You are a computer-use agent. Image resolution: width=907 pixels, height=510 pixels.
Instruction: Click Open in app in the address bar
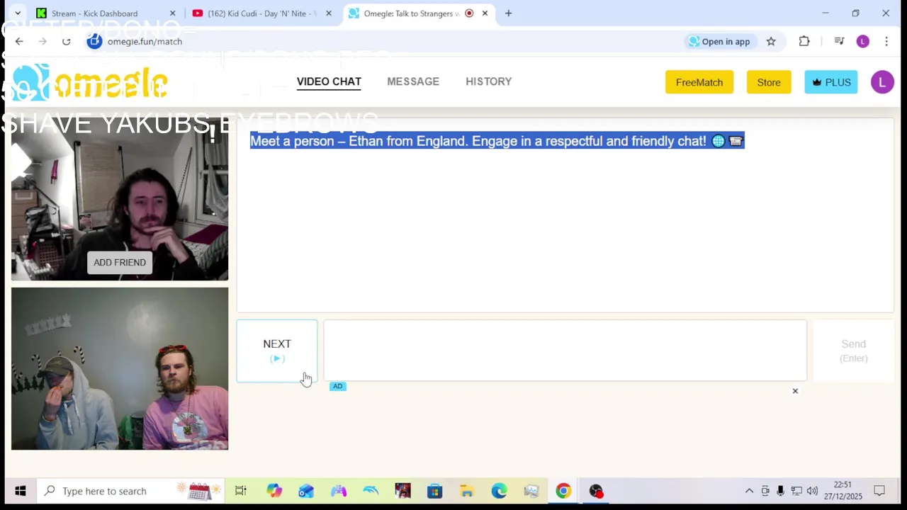coord(719,42)
